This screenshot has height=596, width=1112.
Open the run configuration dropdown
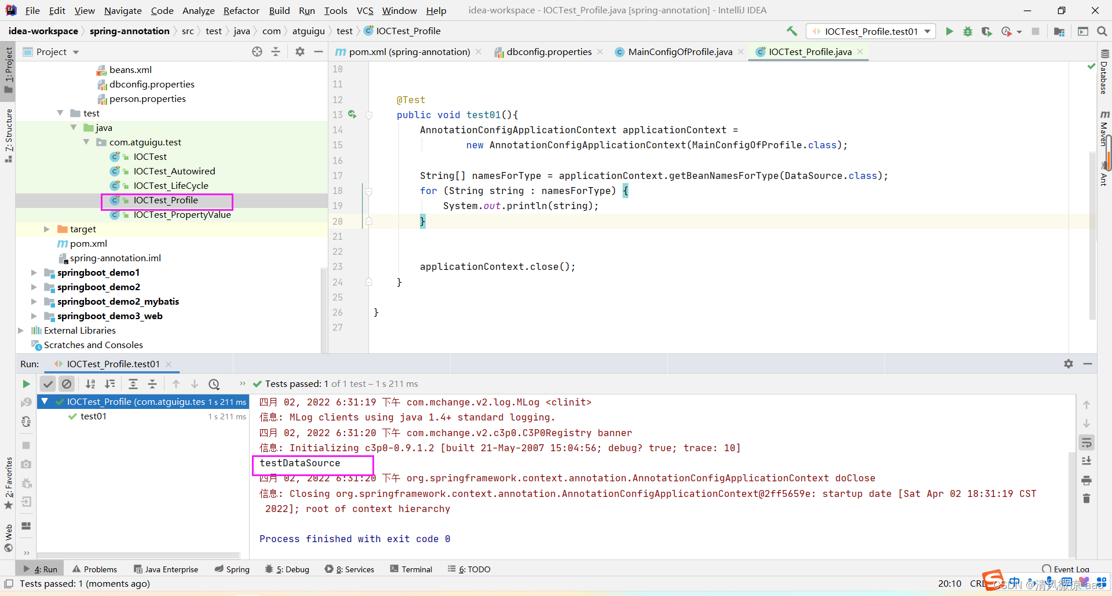point(870,31)
